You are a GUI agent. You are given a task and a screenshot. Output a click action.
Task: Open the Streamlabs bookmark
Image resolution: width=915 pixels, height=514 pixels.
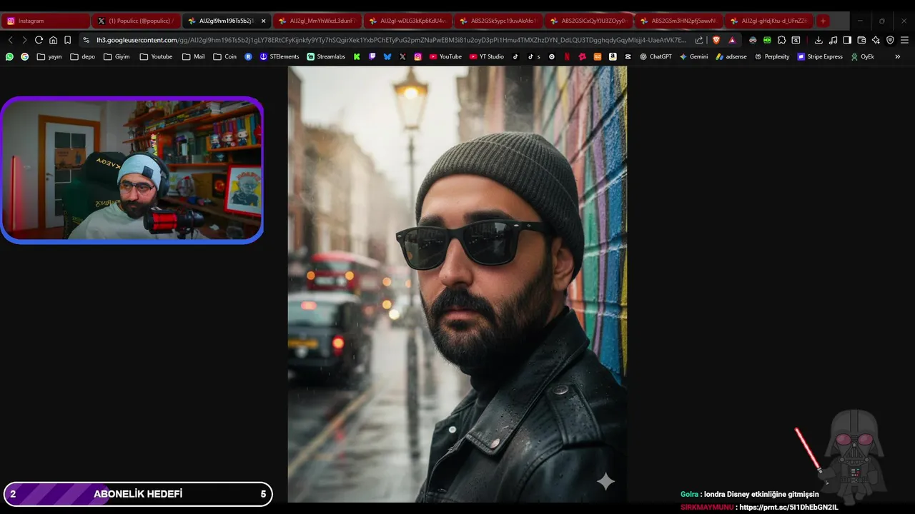click(x=326, y=56)
